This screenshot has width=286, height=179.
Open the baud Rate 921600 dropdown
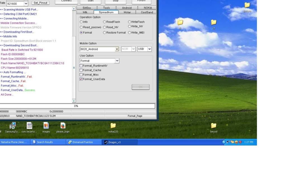tap(26, 4)
